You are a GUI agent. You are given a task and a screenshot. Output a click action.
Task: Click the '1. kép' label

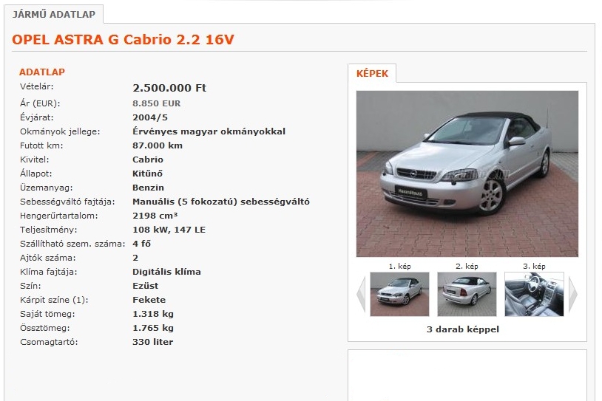click(x=399, y=266)
